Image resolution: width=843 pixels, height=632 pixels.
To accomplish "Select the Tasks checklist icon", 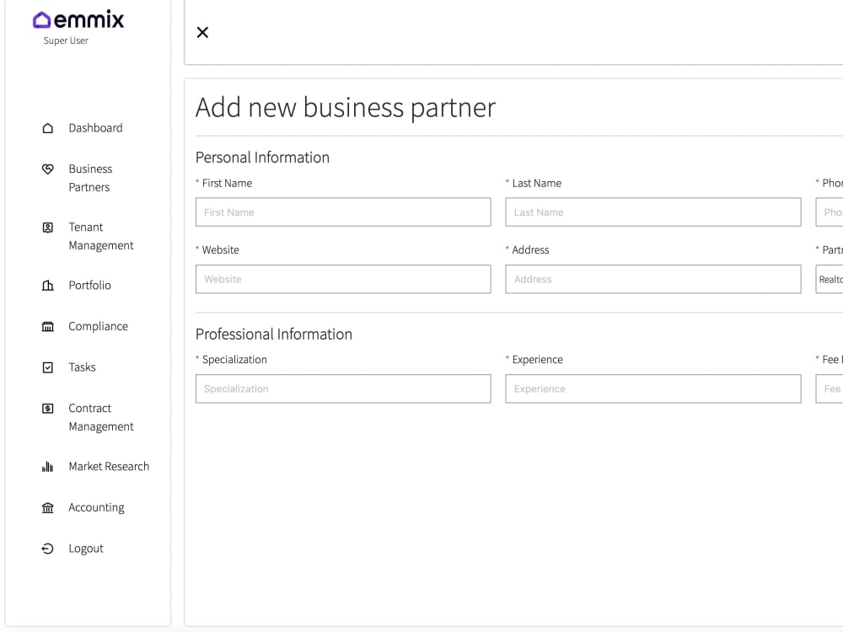I will coord(48,367).
